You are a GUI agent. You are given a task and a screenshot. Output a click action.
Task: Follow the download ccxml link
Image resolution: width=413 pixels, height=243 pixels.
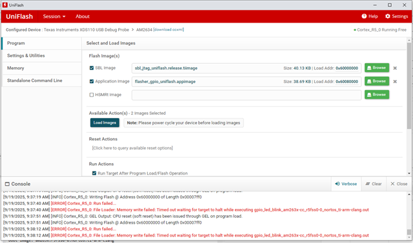168,30
